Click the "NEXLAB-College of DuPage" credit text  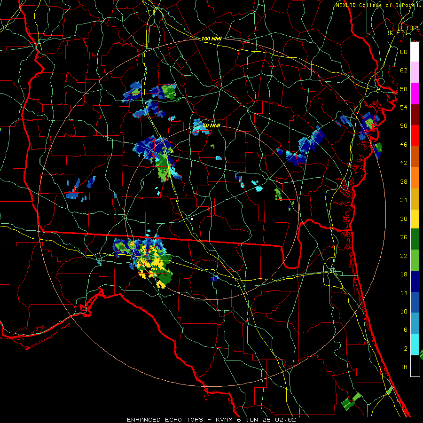click(375, 5)
